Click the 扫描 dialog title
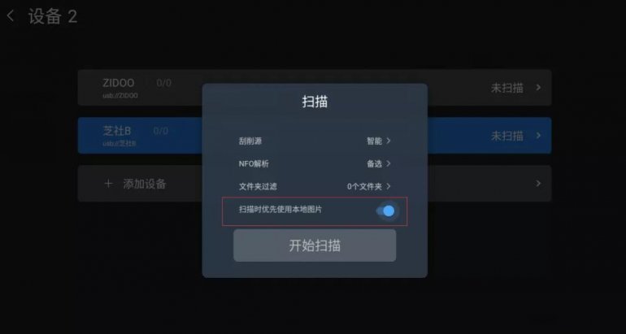The image size is (626, 334). [x=315, y=102]
